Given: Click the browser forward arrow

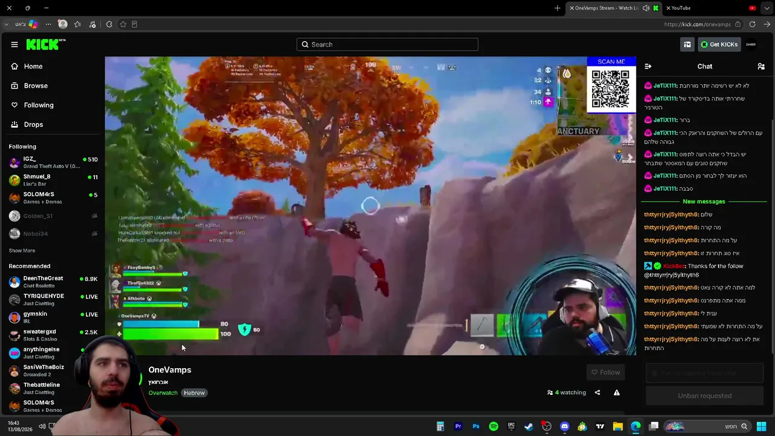Looking at the screenshot, I should pos(767,24).
